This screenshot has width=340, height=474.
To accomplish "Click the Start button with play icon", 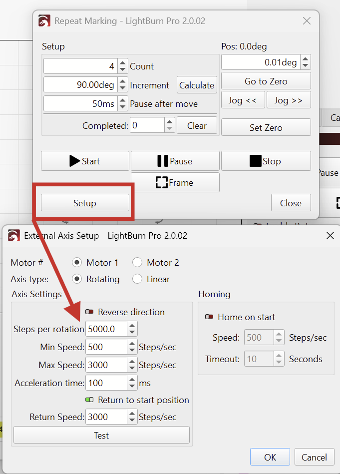I will tap(85, 161).
